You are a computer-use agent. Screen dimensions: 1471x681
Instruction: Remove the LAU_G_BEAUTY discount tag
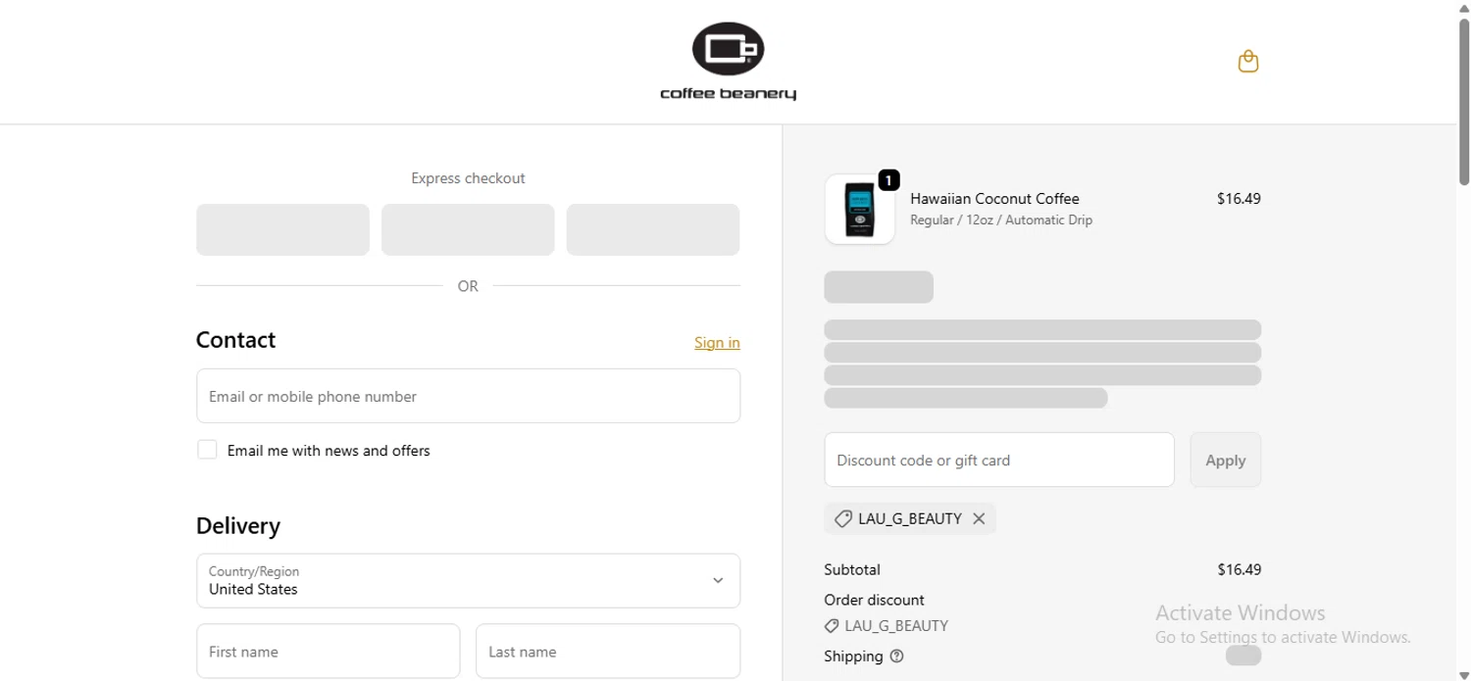979,519
